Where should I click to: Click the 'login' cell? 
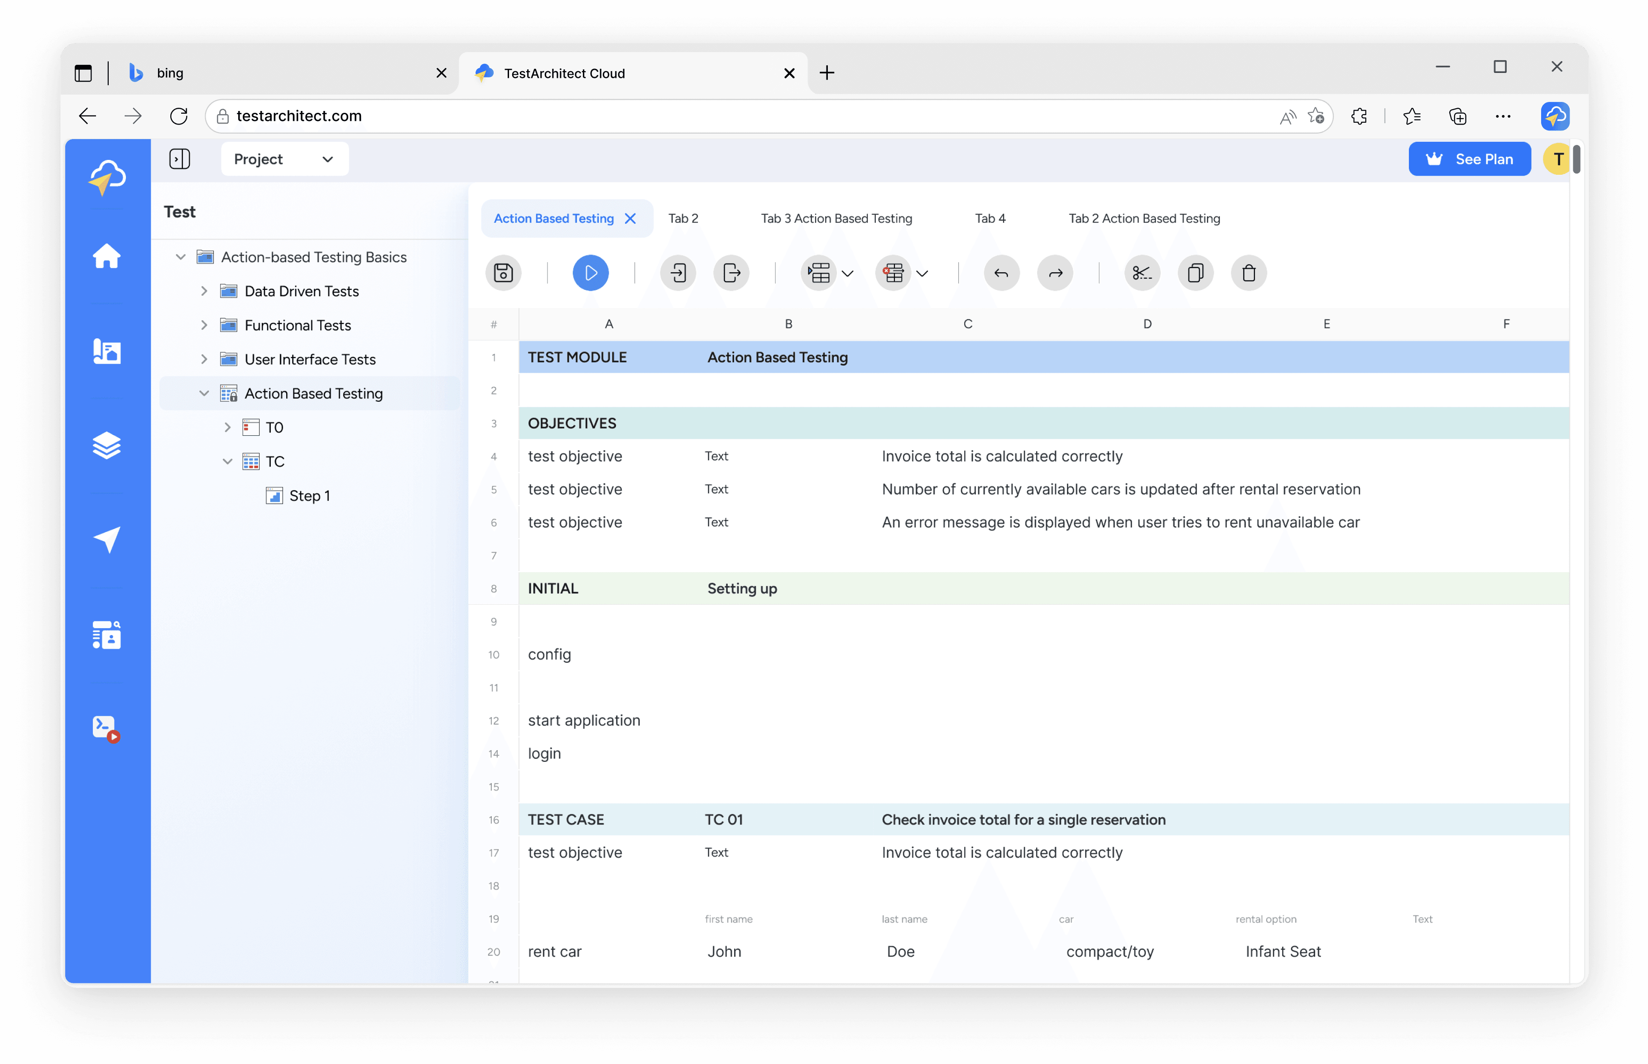544,753
